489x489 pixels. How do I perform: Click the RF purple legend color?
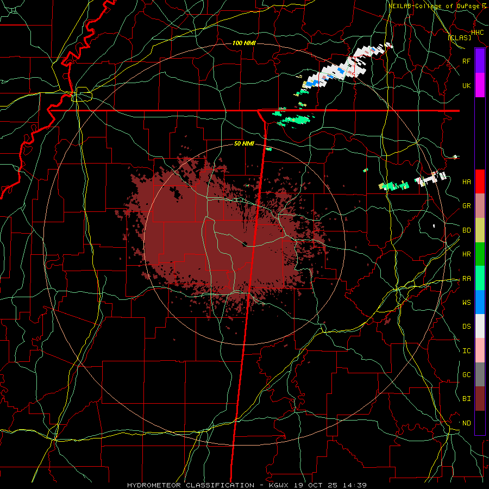(x=480, y=61)
